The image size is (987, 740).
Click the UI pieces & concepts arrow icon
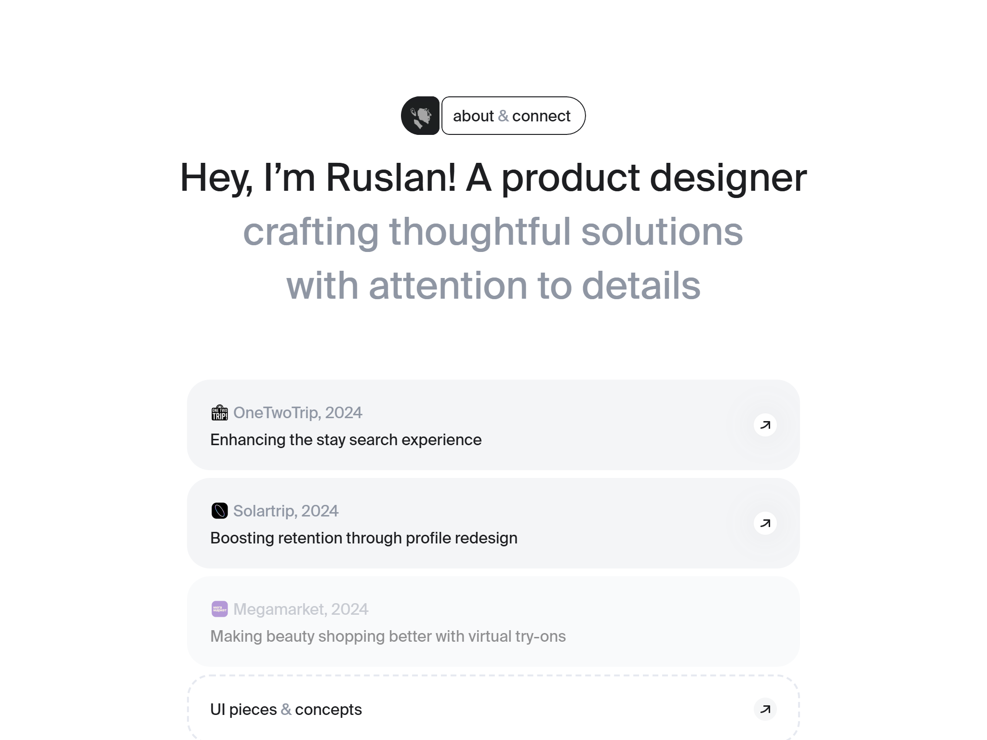tap(765, 709)
